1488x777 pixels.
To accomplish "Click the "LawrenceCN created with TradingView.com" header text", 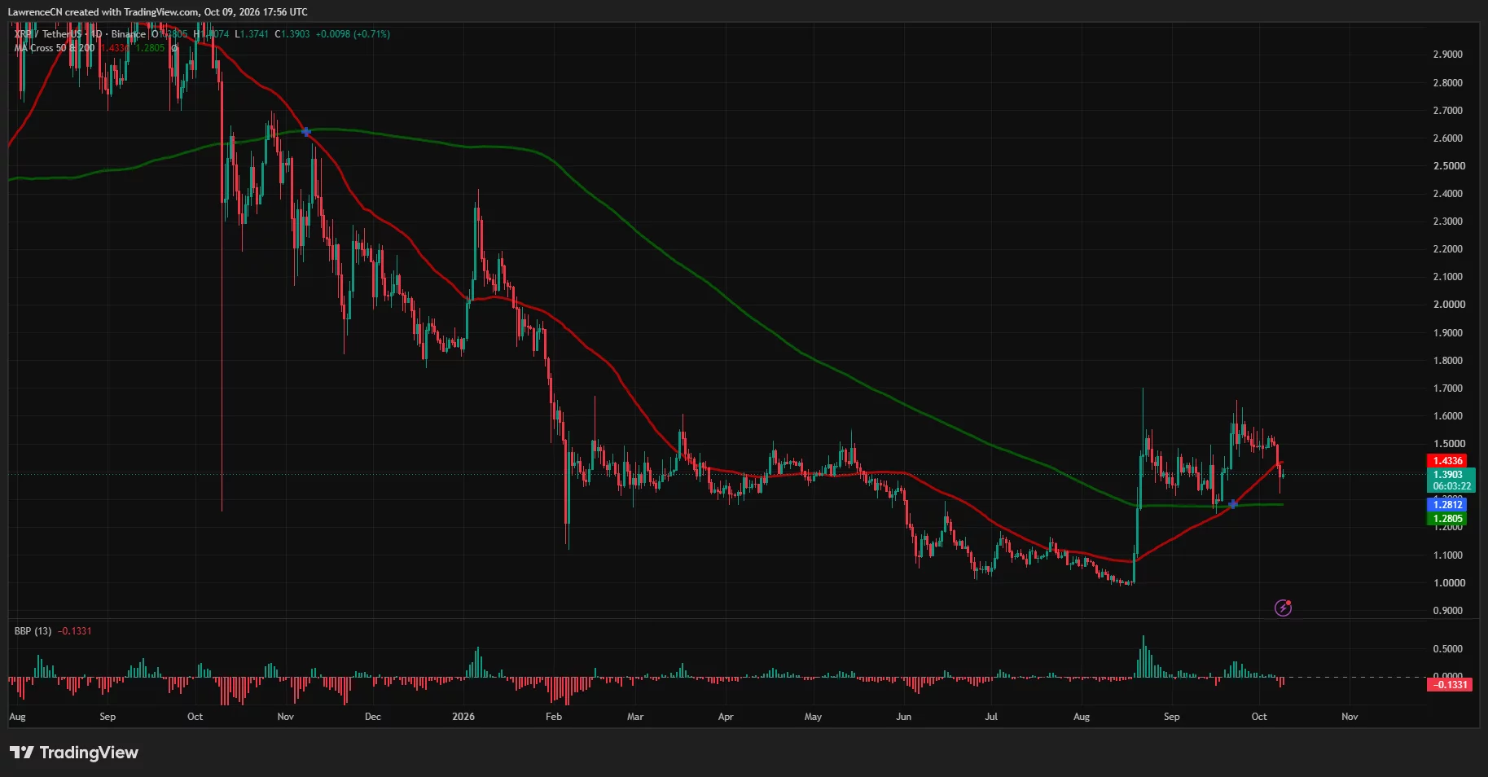I will 103,12.
